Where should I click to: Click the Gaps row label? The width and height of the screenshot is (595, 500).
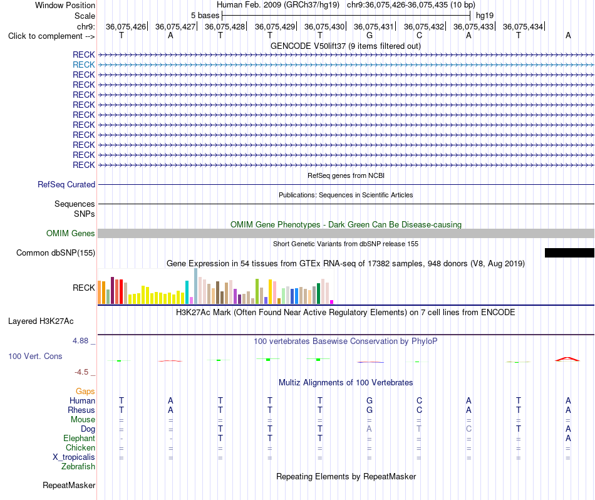tap(85, 391)
